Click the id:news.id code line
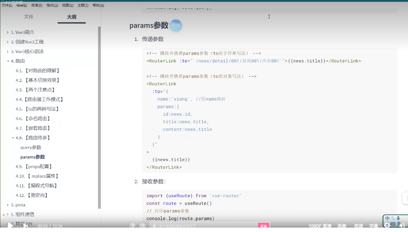Image resolution: width=408 pixels, height=232 pixels. click(x=178, y=114)
